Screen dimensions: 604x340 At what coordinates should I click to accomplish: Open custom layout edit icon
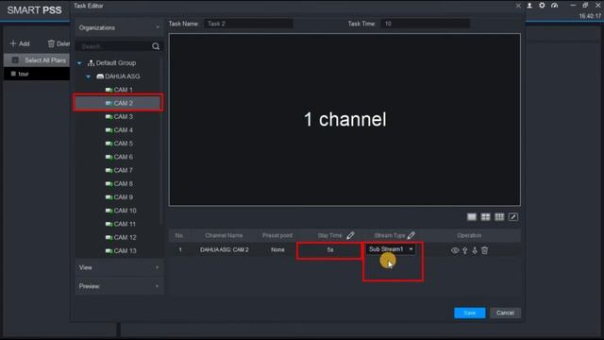pos(513,217)
